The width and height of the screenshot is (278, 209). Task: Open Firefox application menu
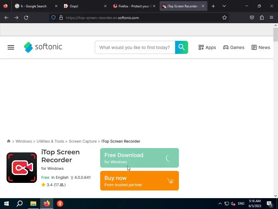point(271,17)
